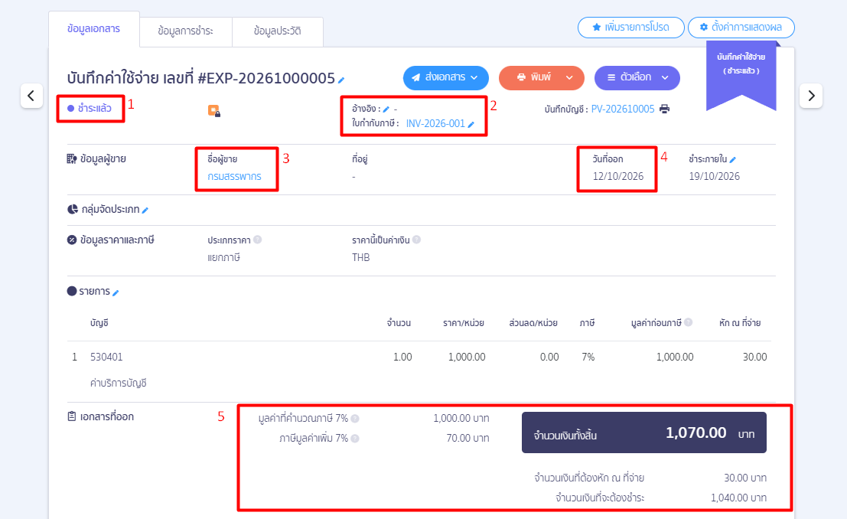Viewport: 847px width, 519px height.
Task: Click the ข้อมูลผู้ขาย section header
Action: pyautogui.click(x=96, y=159)
